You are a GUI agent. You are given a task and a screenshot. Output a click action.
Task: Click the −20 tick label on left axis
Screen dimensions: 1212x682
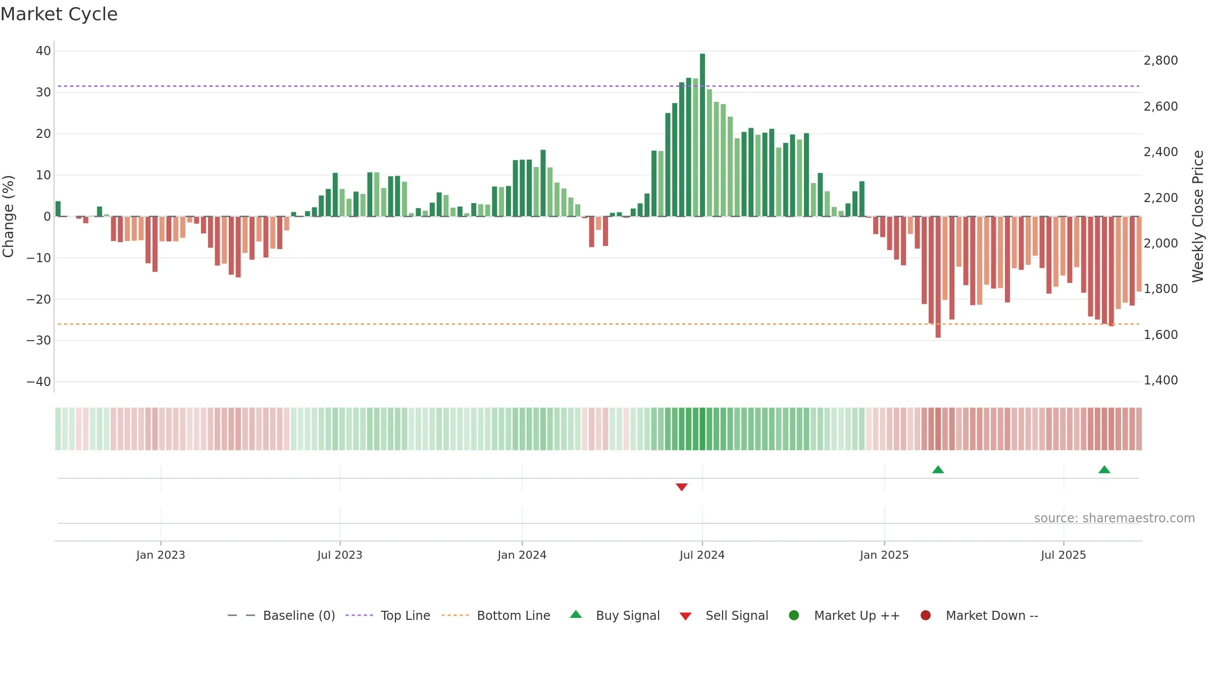click(39, 299)
